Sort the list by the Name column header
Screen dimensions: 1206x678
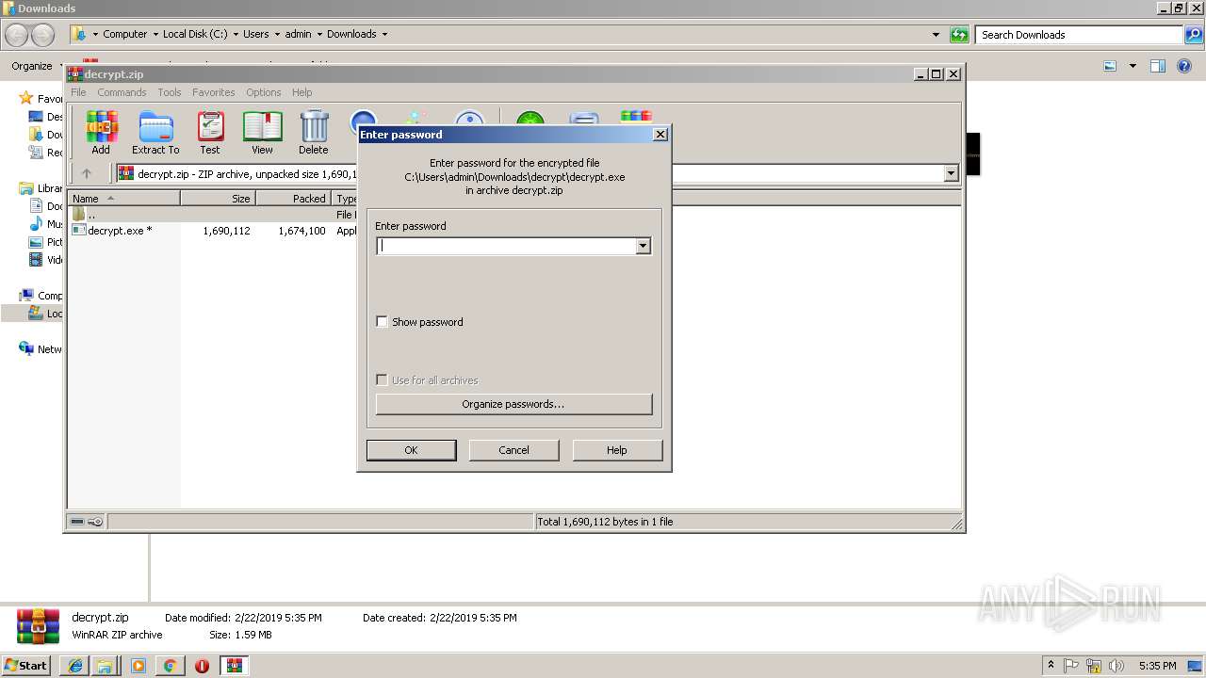124,199
